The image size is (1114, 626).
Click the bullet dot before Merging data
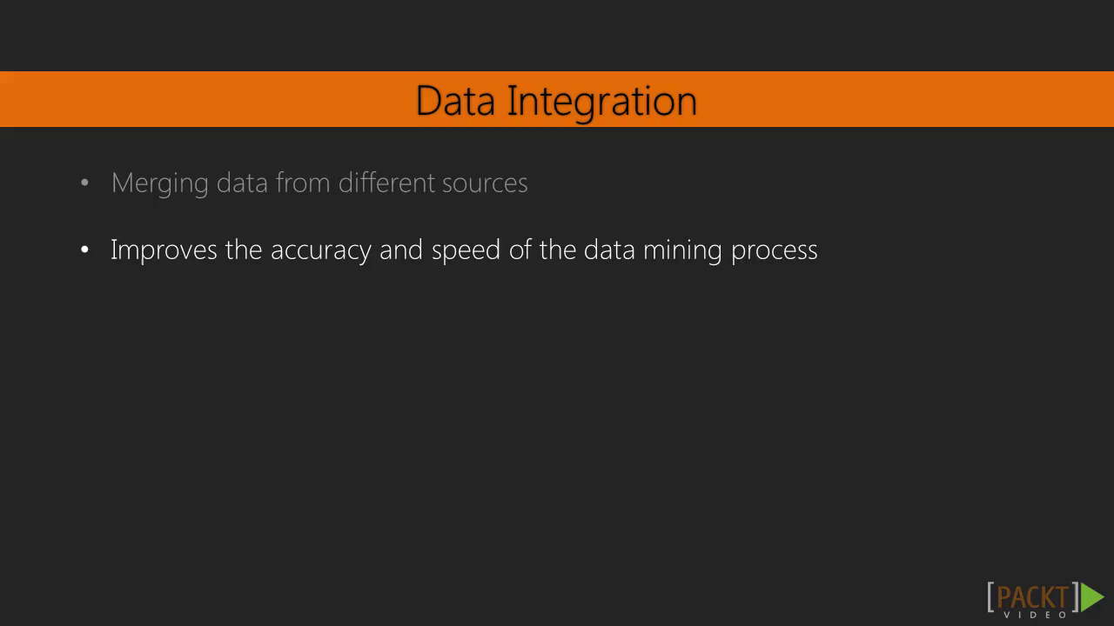point(84,183)
